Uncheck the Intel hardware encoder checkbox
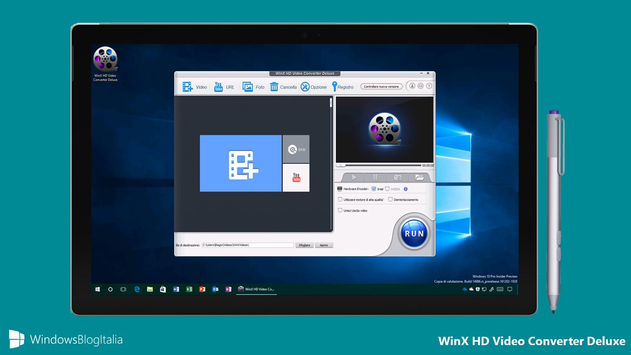631x355 pixels. 374,189
